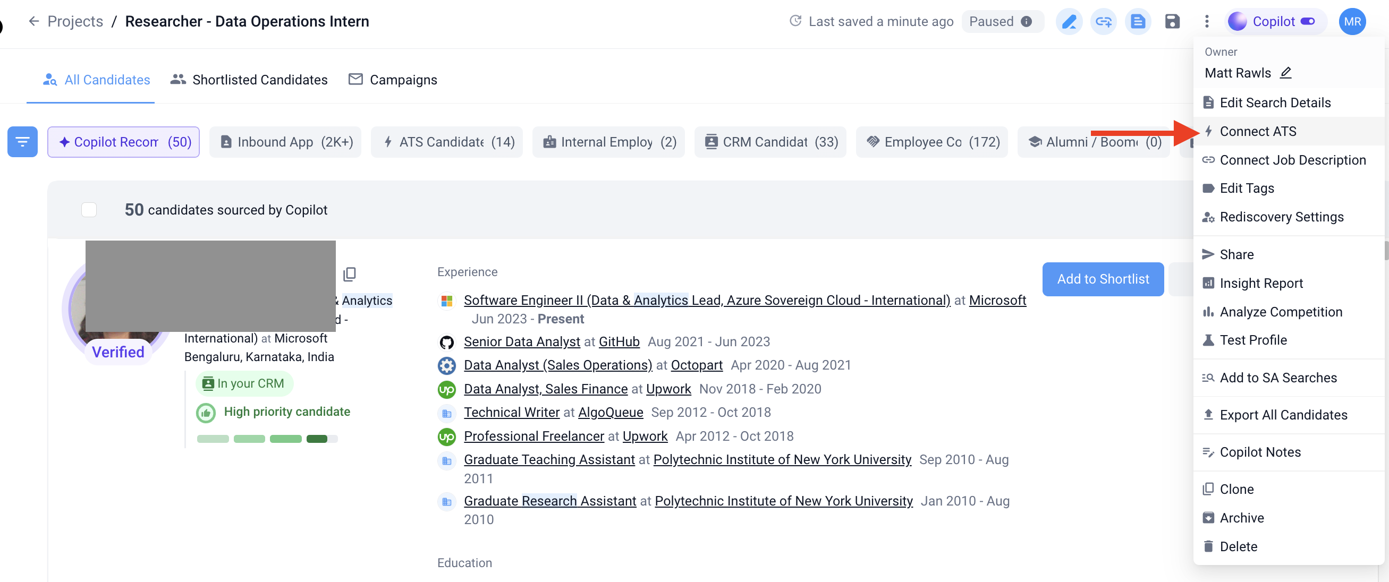Click Add to Shortlist button
The image size is (1389, 582).
1103,279
